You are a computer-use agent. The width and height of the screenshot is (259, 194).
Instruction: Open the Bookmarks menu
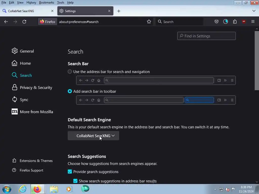[x=47, y=3]
